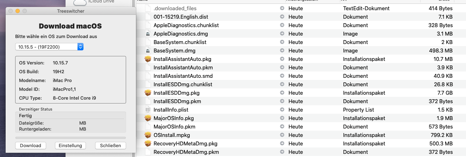Click the InstallESDDmg.pkg package icon
The width and height of the screenshot is (466, 157).
coord(148,93)
